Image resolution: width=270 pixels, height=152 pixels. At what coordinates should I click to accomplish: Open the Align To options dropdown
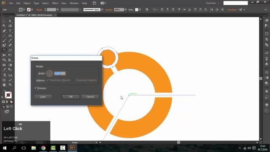coord(155,10)
